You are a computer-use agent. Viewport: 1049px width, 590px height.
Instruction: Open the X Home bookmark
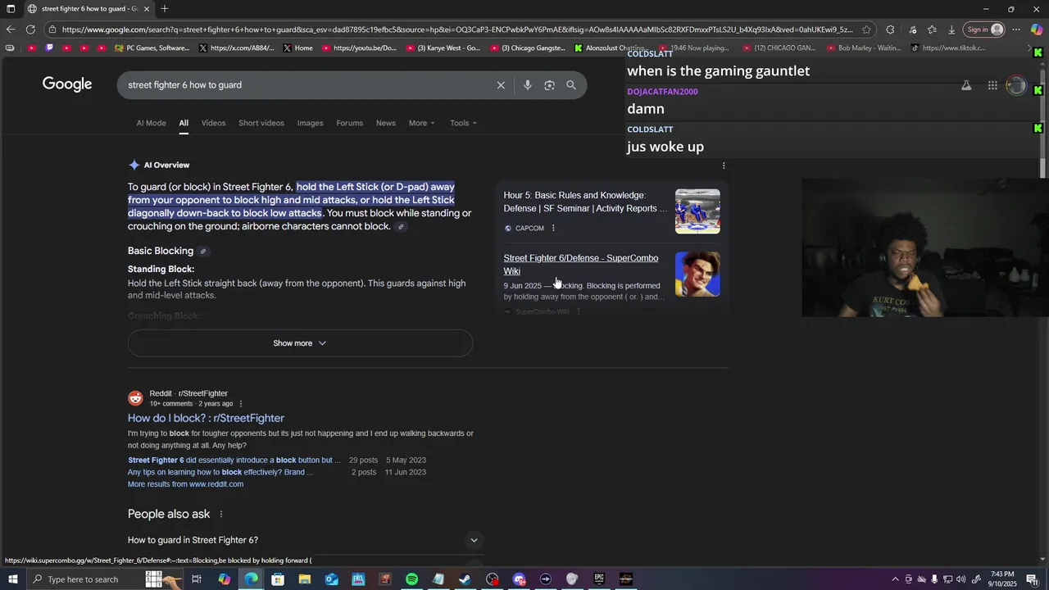pos(298,48)
